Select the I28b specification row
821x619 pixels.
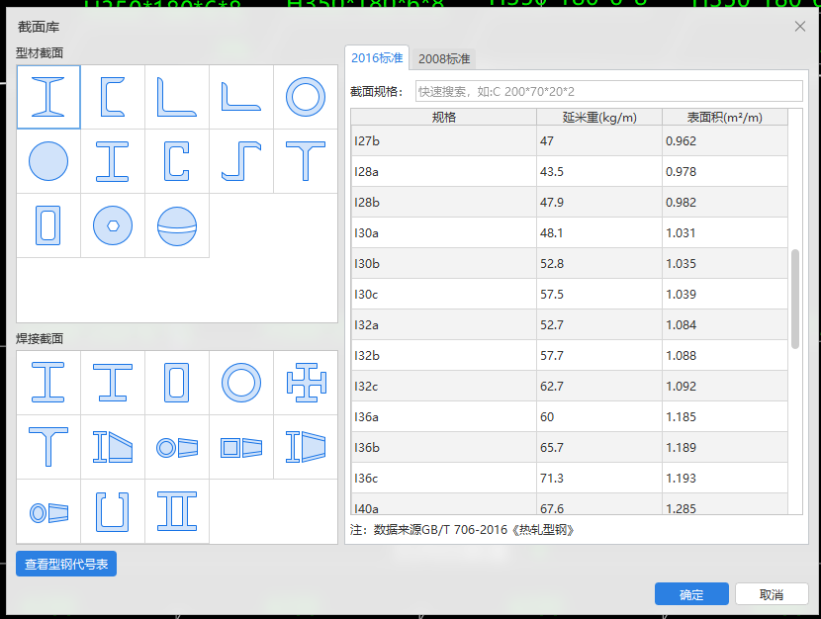569,202
